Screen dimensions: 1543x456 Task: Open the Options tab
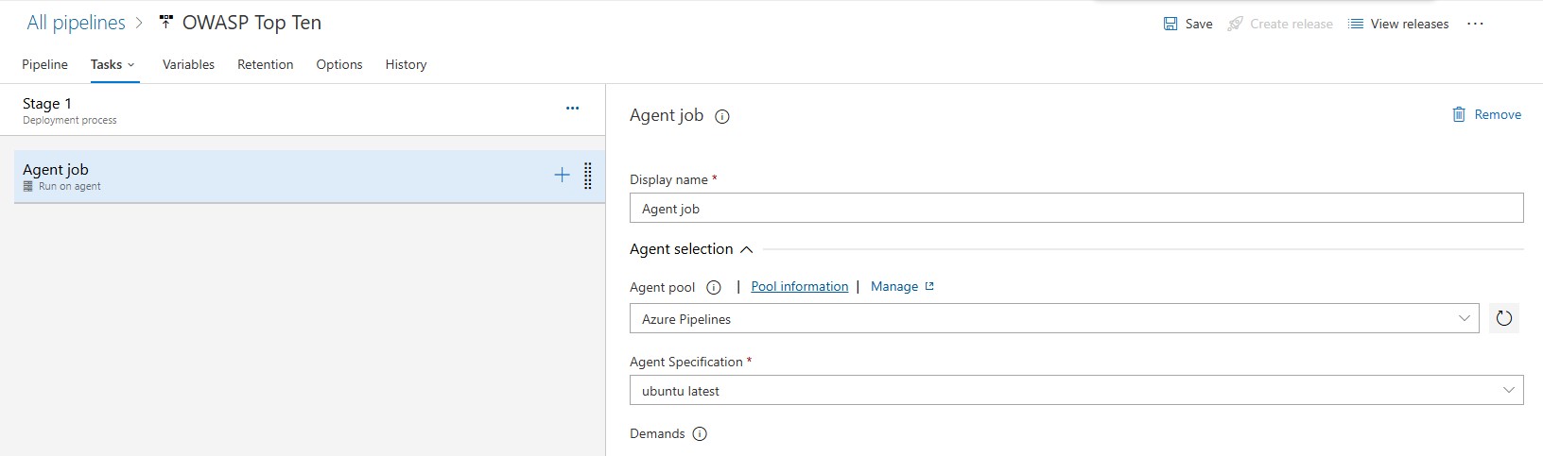[339, 64]
